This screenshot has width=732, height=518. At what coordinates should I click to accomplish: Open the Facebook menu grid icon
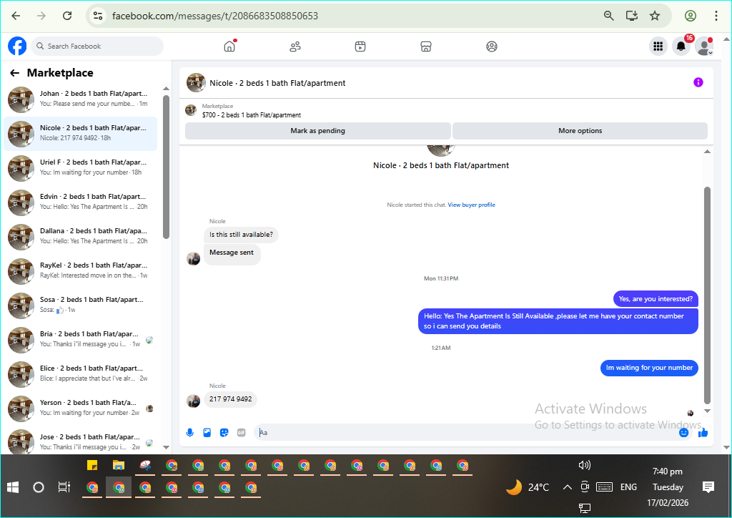coord(658,47)
